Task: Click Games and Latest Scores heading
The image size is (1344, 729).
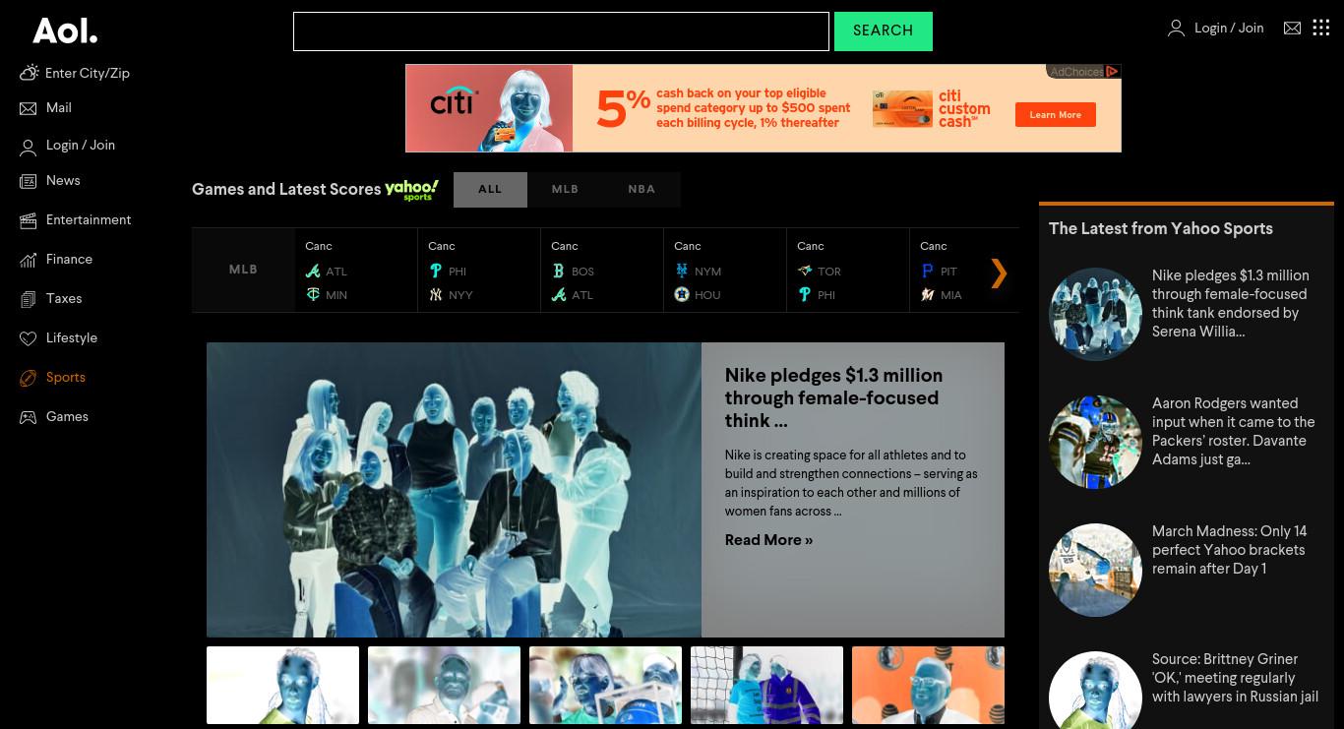Action: point(286,189)
